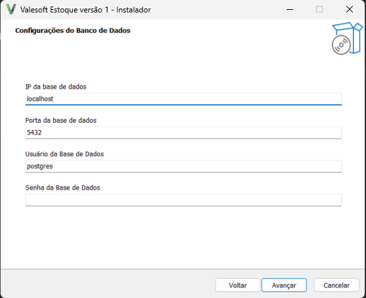Screen dimensions: 366x298
Task: Select the Usuário field containing postgres
Action: point(183,166)
